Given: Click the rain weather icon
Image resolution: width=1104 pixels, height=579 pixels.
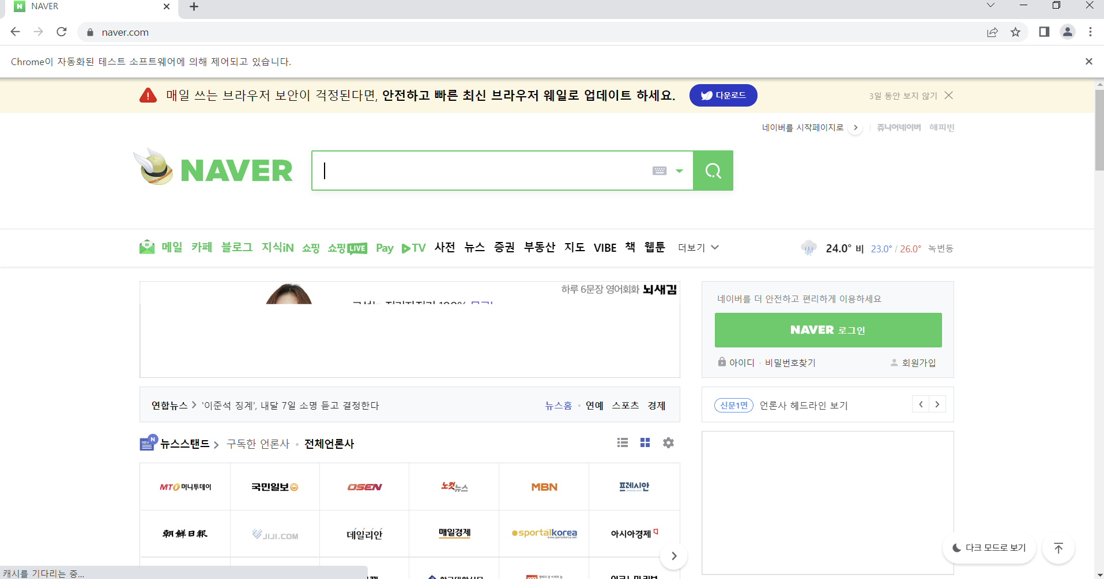Looking at the screenshot, I should coord(809,248).
